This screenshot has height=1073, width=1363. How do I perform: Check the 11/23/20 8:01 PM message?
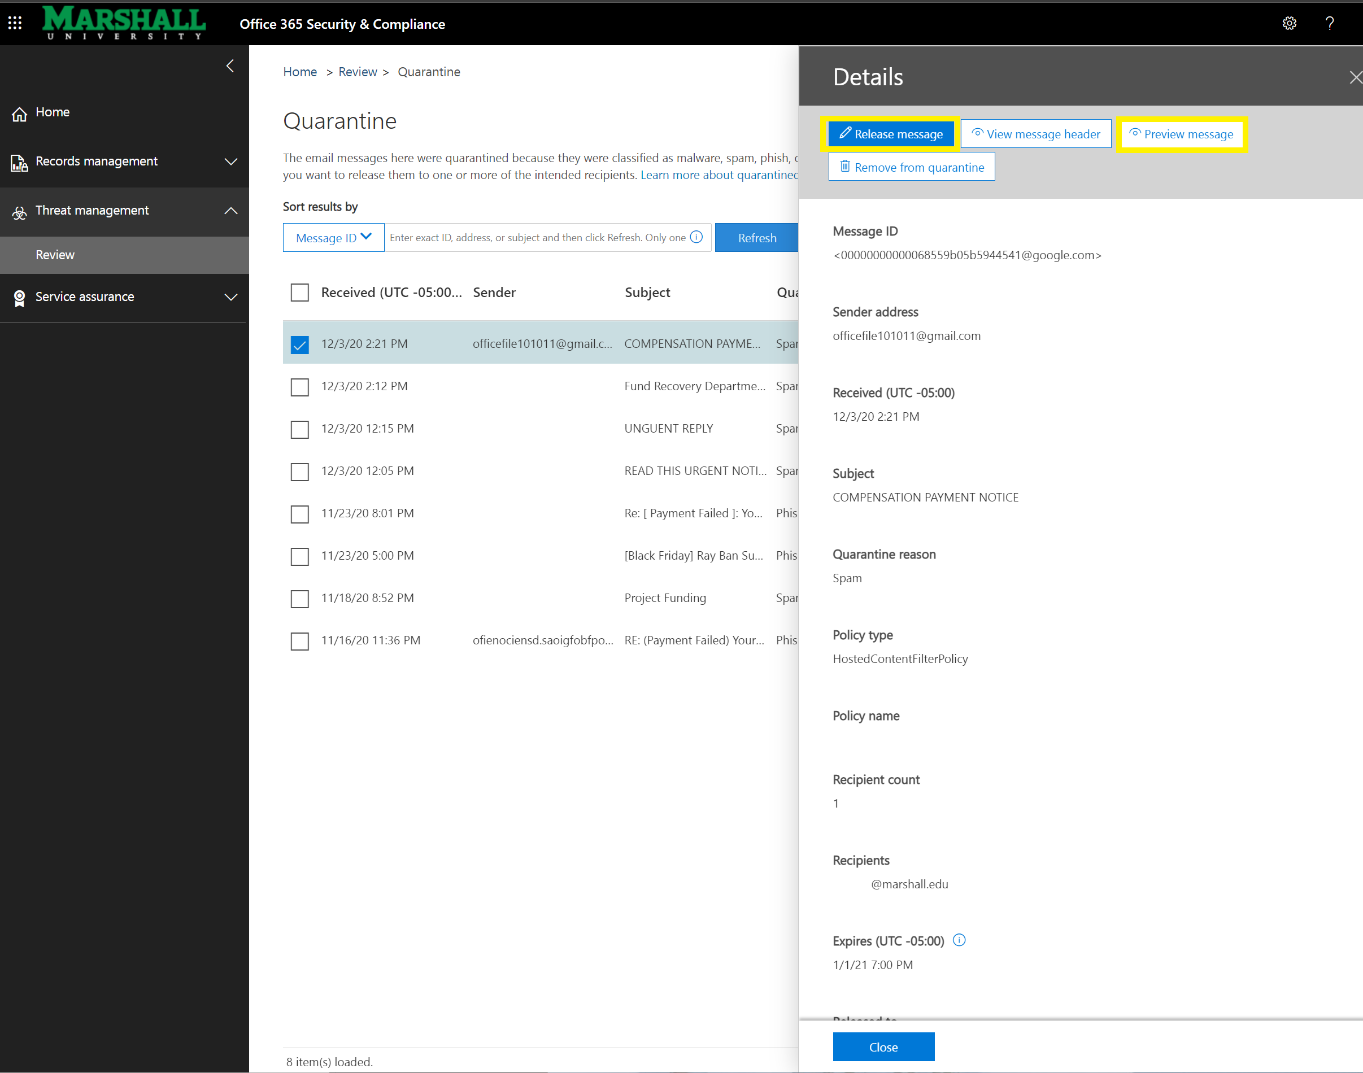300,514
